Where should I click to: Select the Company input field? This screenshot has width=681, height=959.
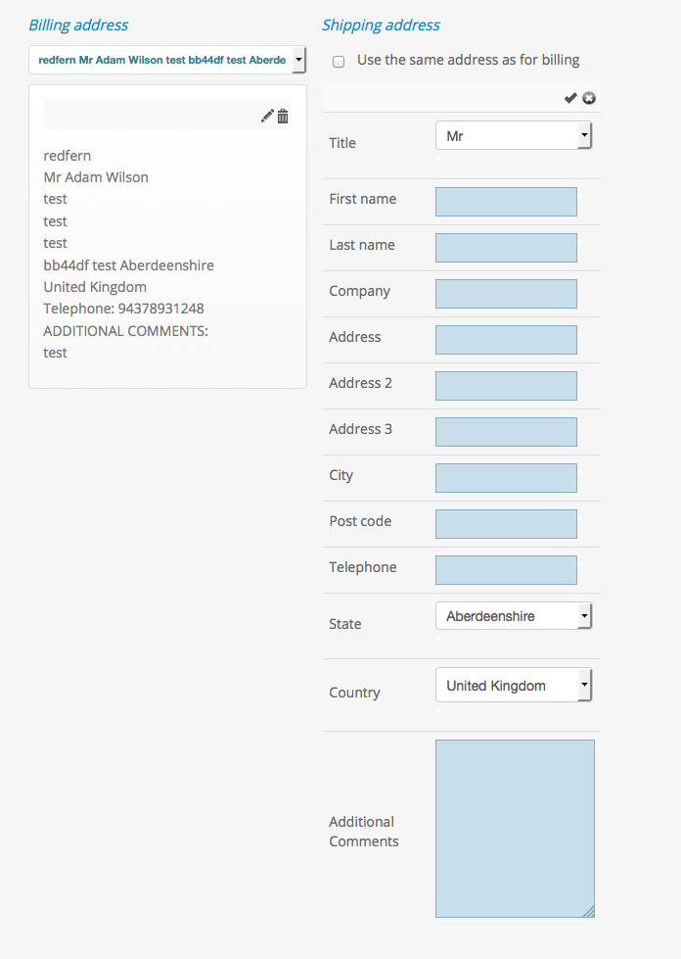(506, 294)
